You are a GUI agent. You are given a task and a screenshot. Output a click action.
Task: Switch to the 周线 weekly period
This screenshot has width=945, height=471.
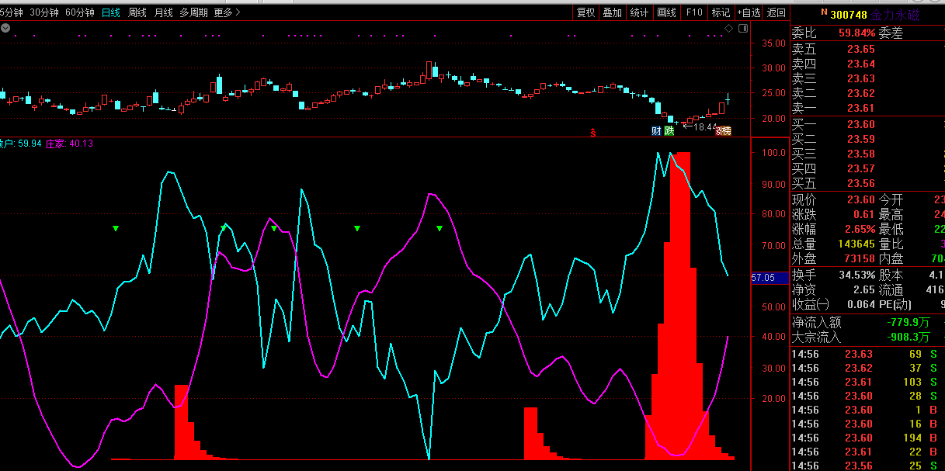[137, 12]
